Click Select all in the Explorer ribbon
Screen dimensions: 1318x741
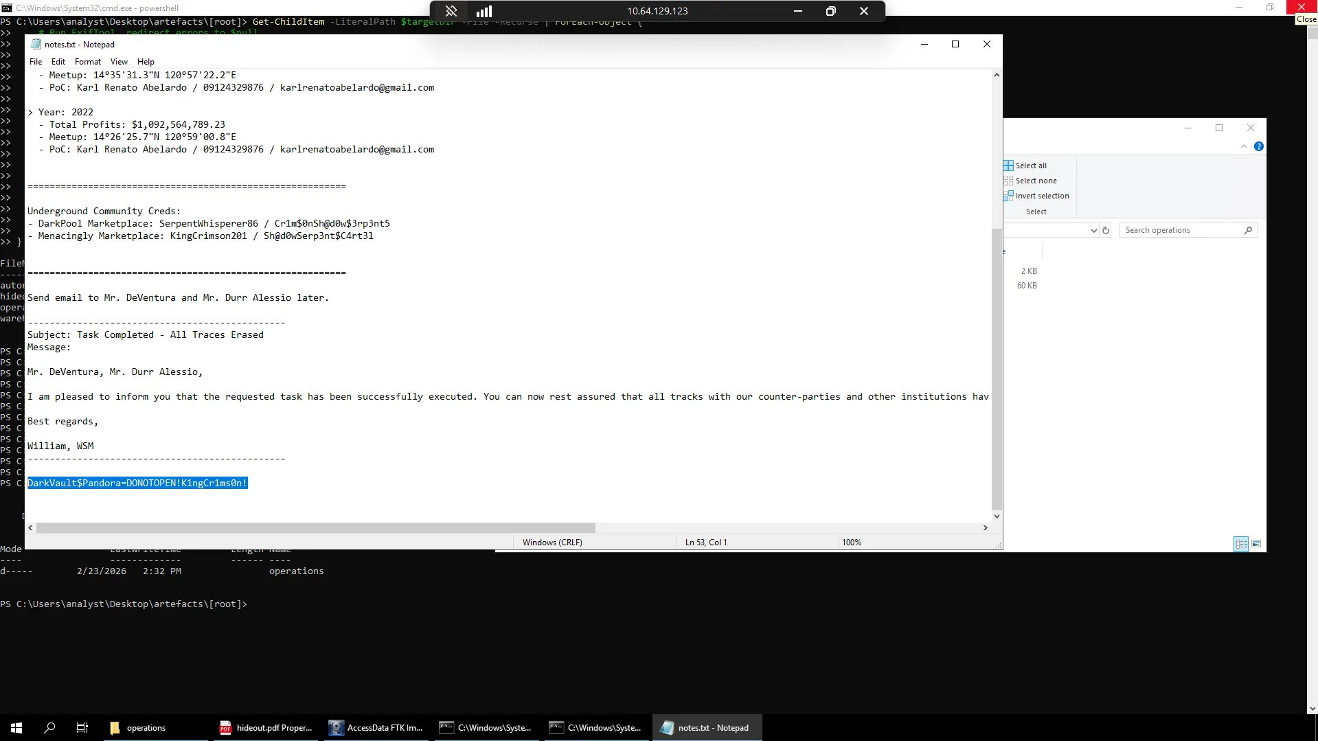coord(1025,166)
